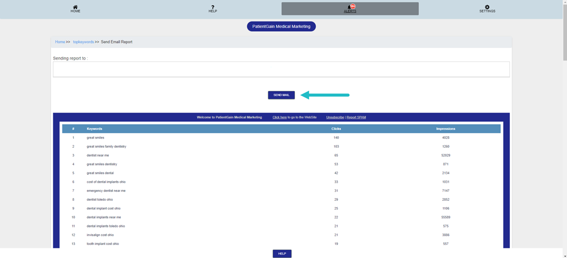Viewport: 567px width, 258px height.
Task: Open the Help question mark icon
Action: (x=213, y=7)
